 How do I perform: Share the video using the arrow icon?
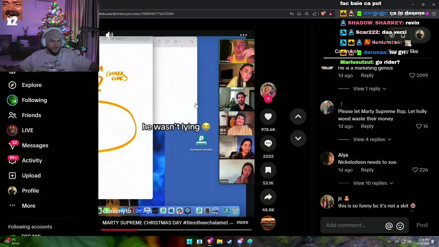268,197
